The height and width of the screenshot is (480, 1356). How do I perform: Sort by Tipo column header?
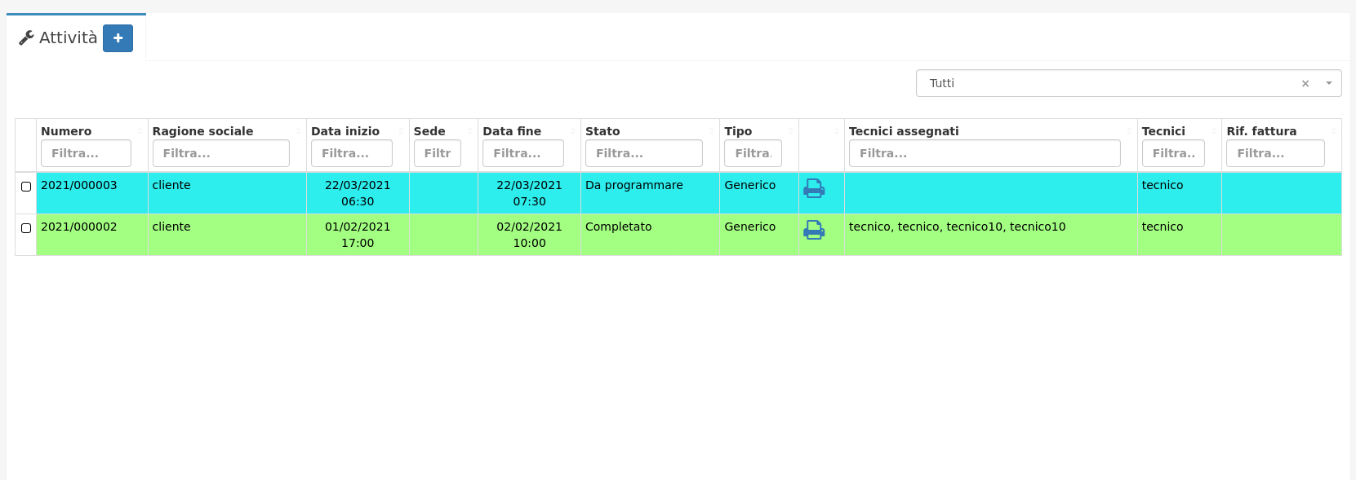coord(738,131)
